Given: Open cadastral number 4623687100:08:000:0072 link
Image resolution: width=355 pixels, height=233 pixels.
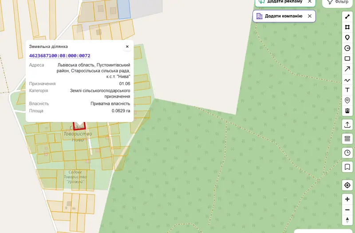Looking at the screenshot, I should coord(60,56).
